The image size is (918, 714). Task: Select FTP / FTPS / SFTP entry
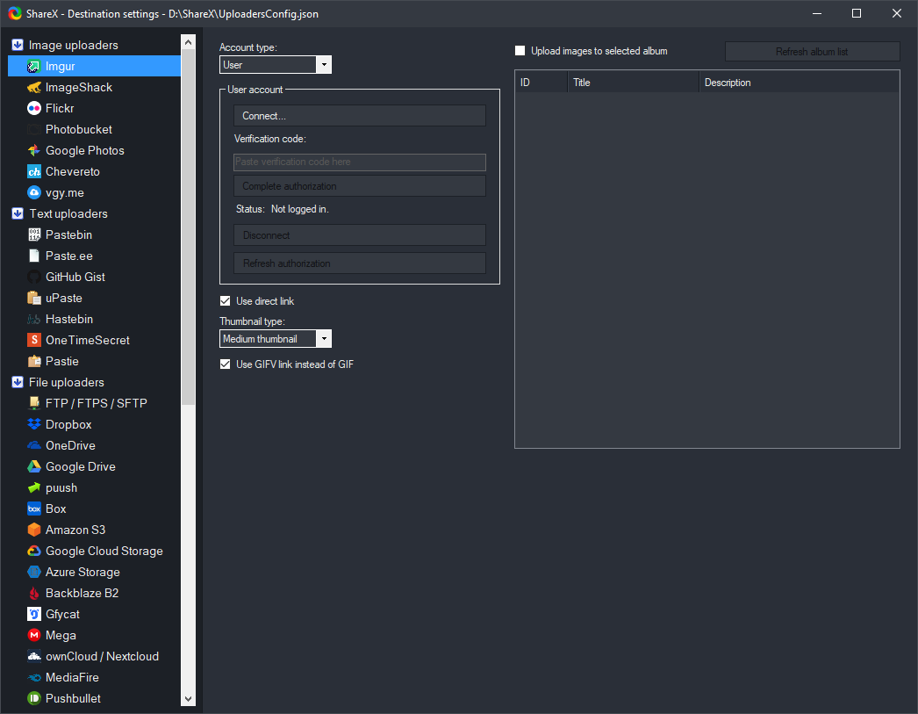point(96,404)
